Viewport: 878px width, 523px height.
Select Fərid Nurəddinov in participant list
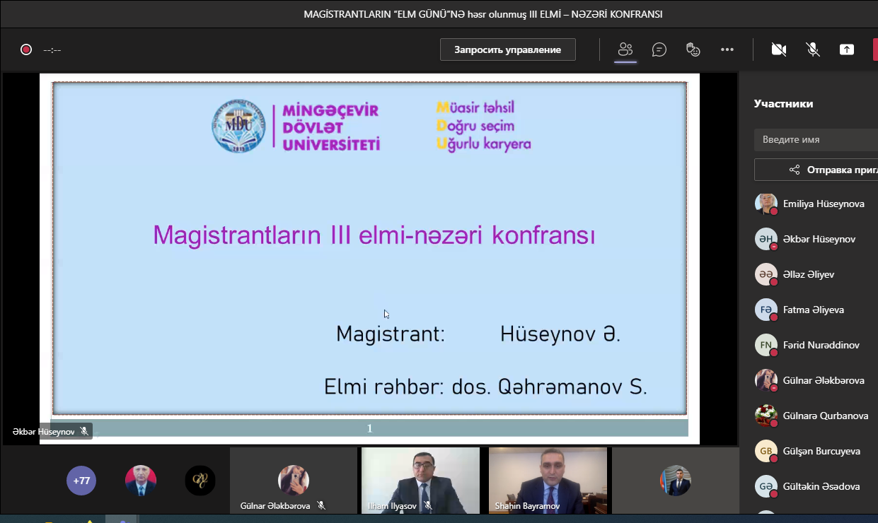(x=821, y=345)
